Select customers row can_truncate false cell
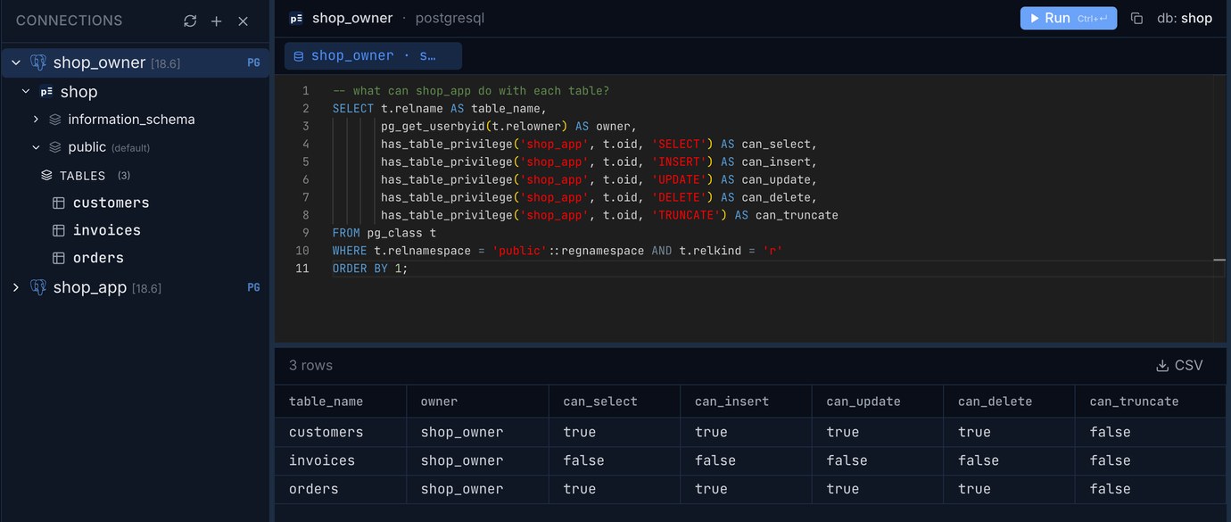This screenshot has width=1231, height=522. coord(1151,432)
